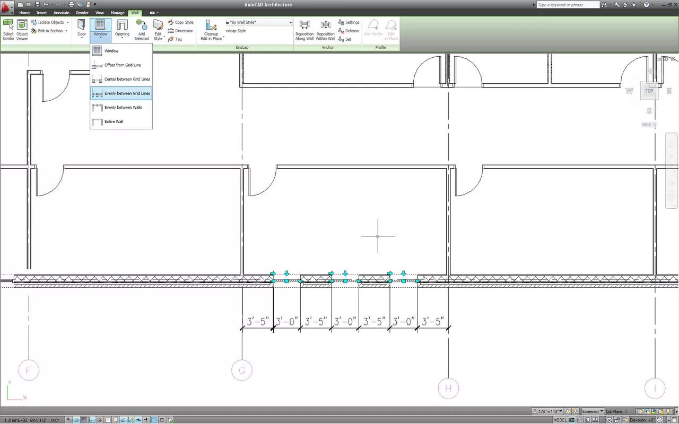The height and width of the screenshot is (424, 679).
Task: Toggle Quick Properties in status bar
Action: 162,420
